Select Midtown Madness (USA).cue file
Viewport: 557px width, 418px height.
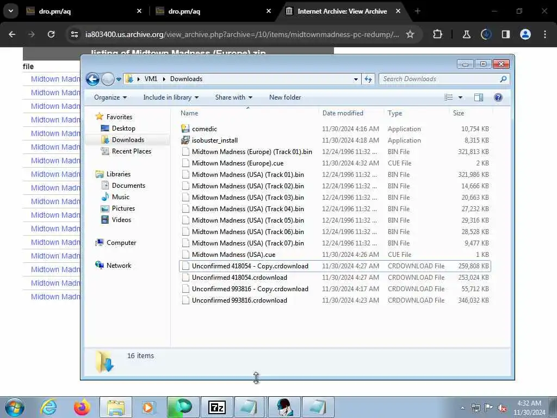233,255
